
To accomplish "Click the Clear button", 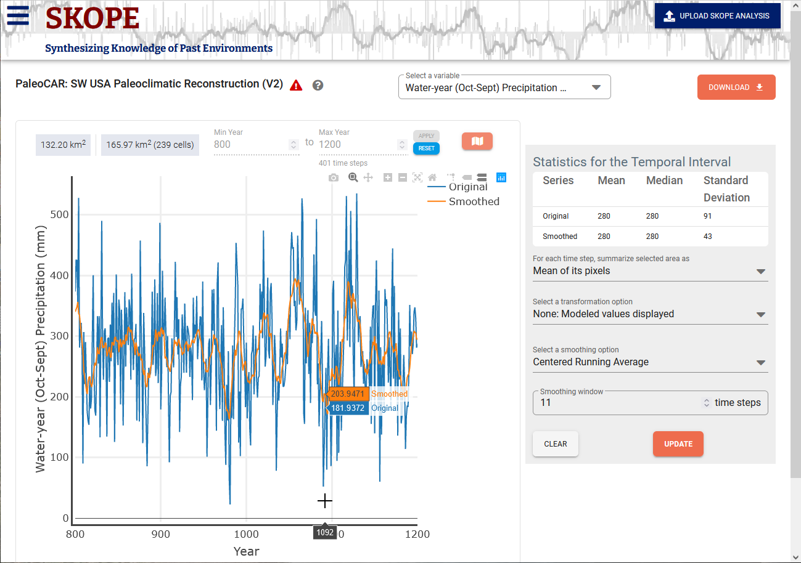I will point(556,444).
